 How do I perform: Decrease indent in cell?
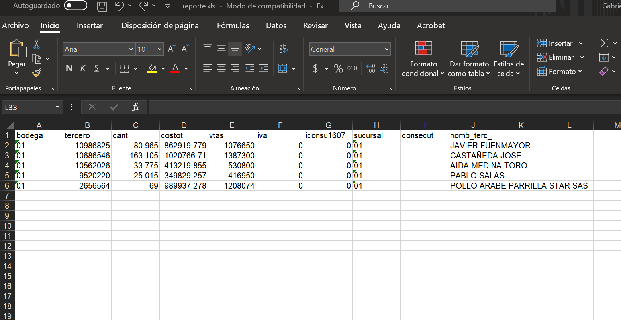coord(250,68)
